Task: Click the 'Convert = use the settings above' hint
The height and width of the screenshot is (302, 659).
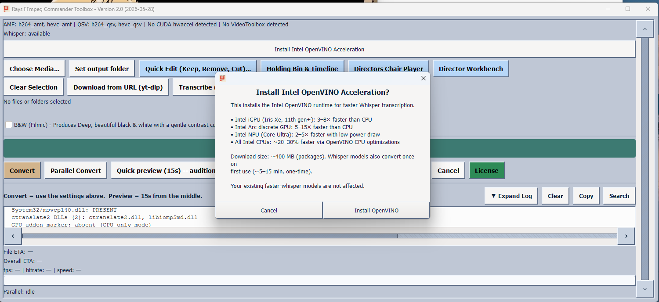Action: [x=103, y=196]
